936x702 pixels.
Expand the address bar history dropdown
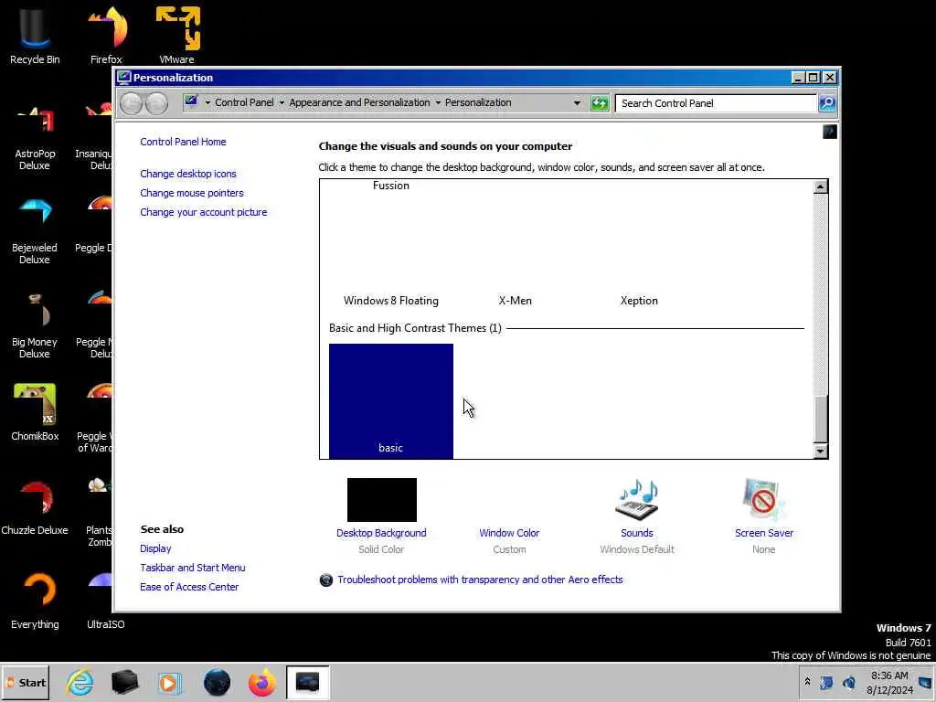pos(577,103)
